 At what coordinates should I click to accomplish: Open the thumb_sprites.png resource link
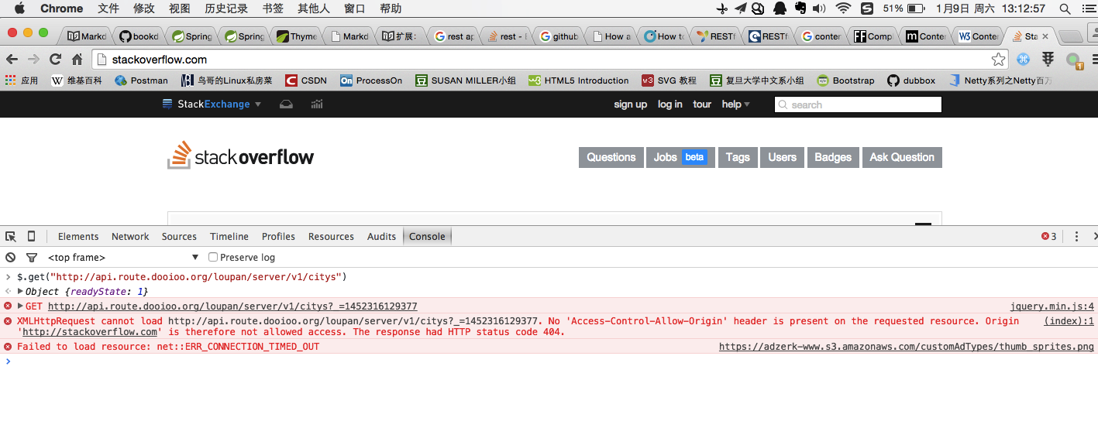(907, 347)
